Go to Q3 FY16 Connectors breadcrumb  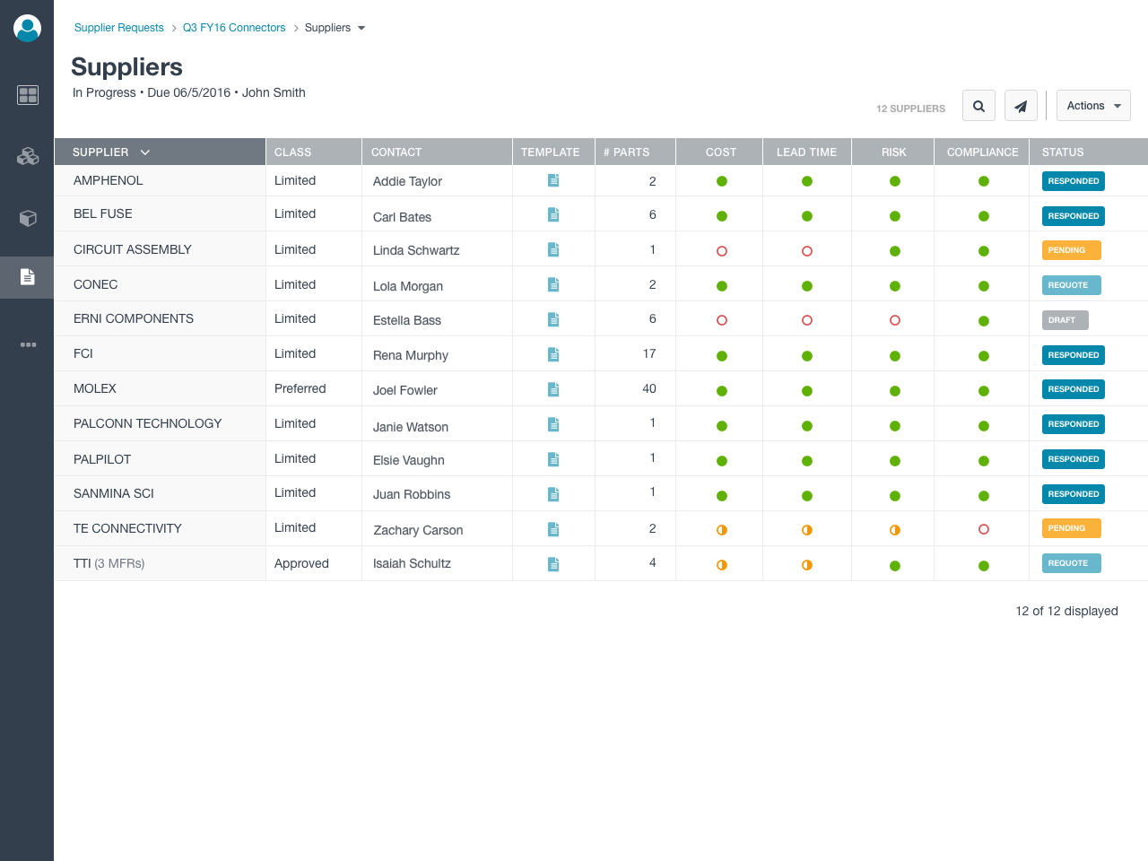[234, 28]
